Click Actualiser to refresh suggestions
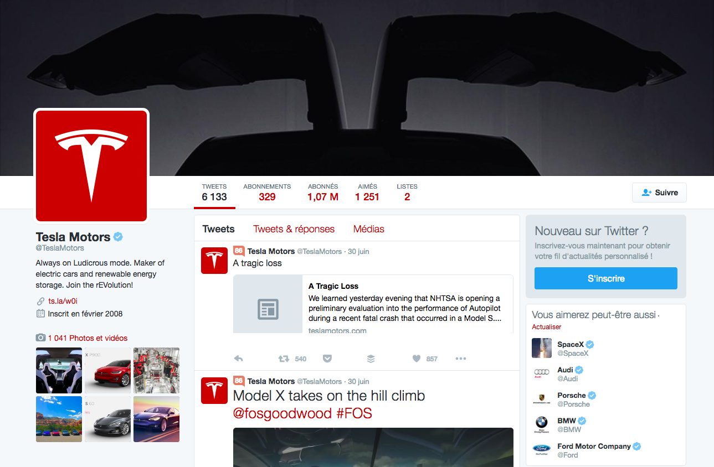This screenshot has width=714, height=467. tap(546, 327)
